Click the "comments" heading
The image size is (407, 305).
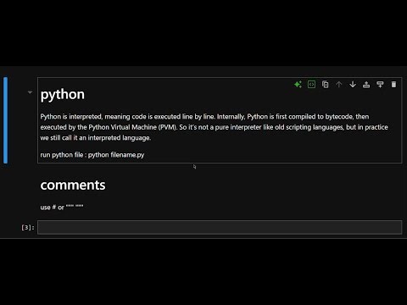point(73,186)
